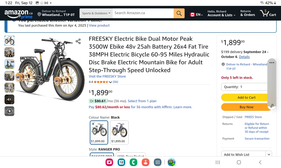This screenshot has height=168, width=281.
Task: Visit the FREESKY Store link
Action: click(x=107, y=76)
